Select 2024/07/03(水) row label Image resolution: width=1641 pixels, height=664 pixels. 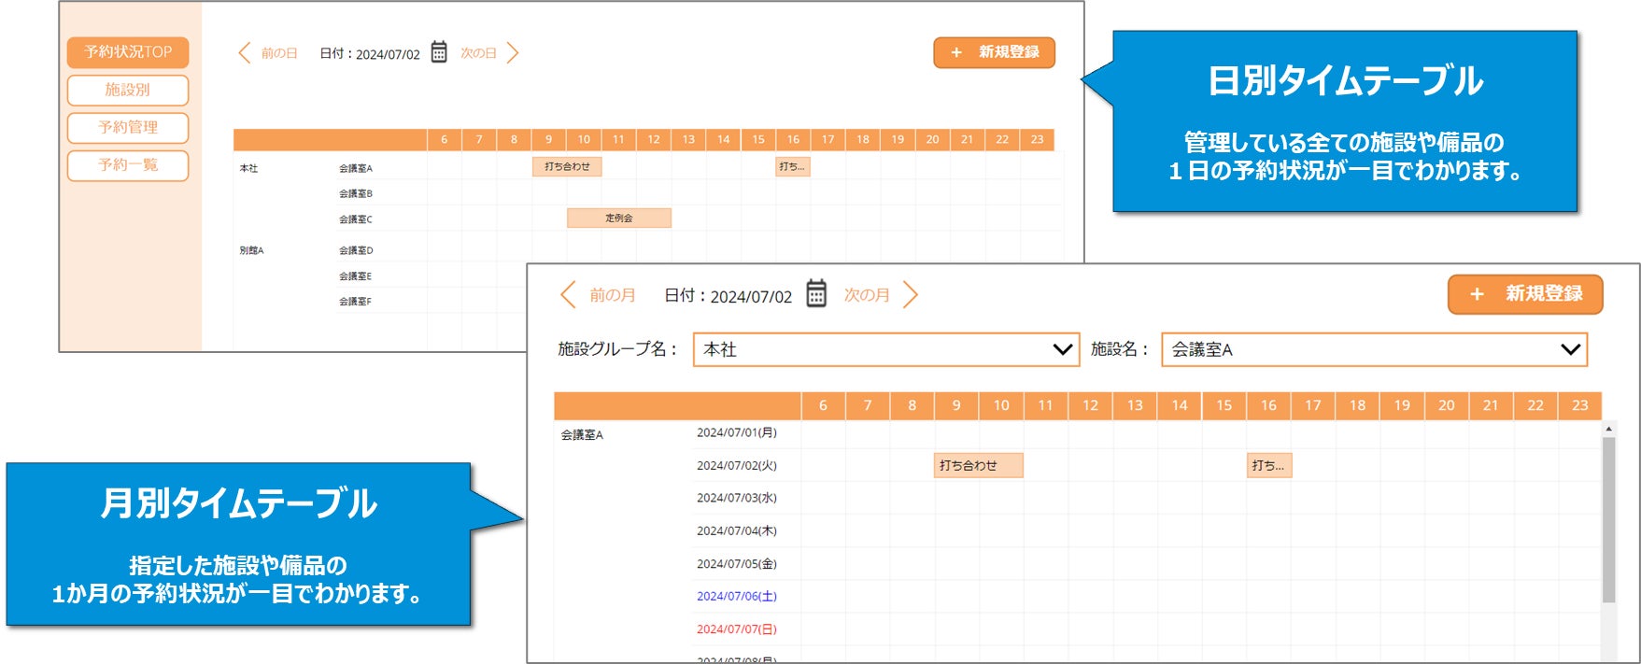(737, 498)
